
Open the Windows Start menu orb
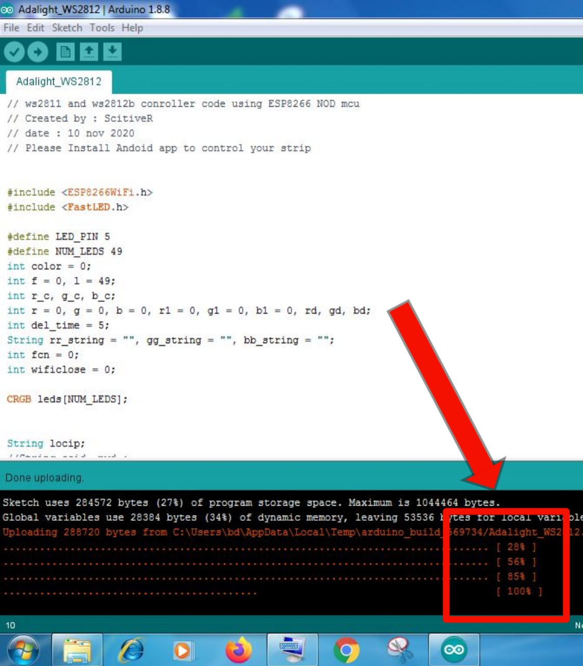tap(23, 650)
